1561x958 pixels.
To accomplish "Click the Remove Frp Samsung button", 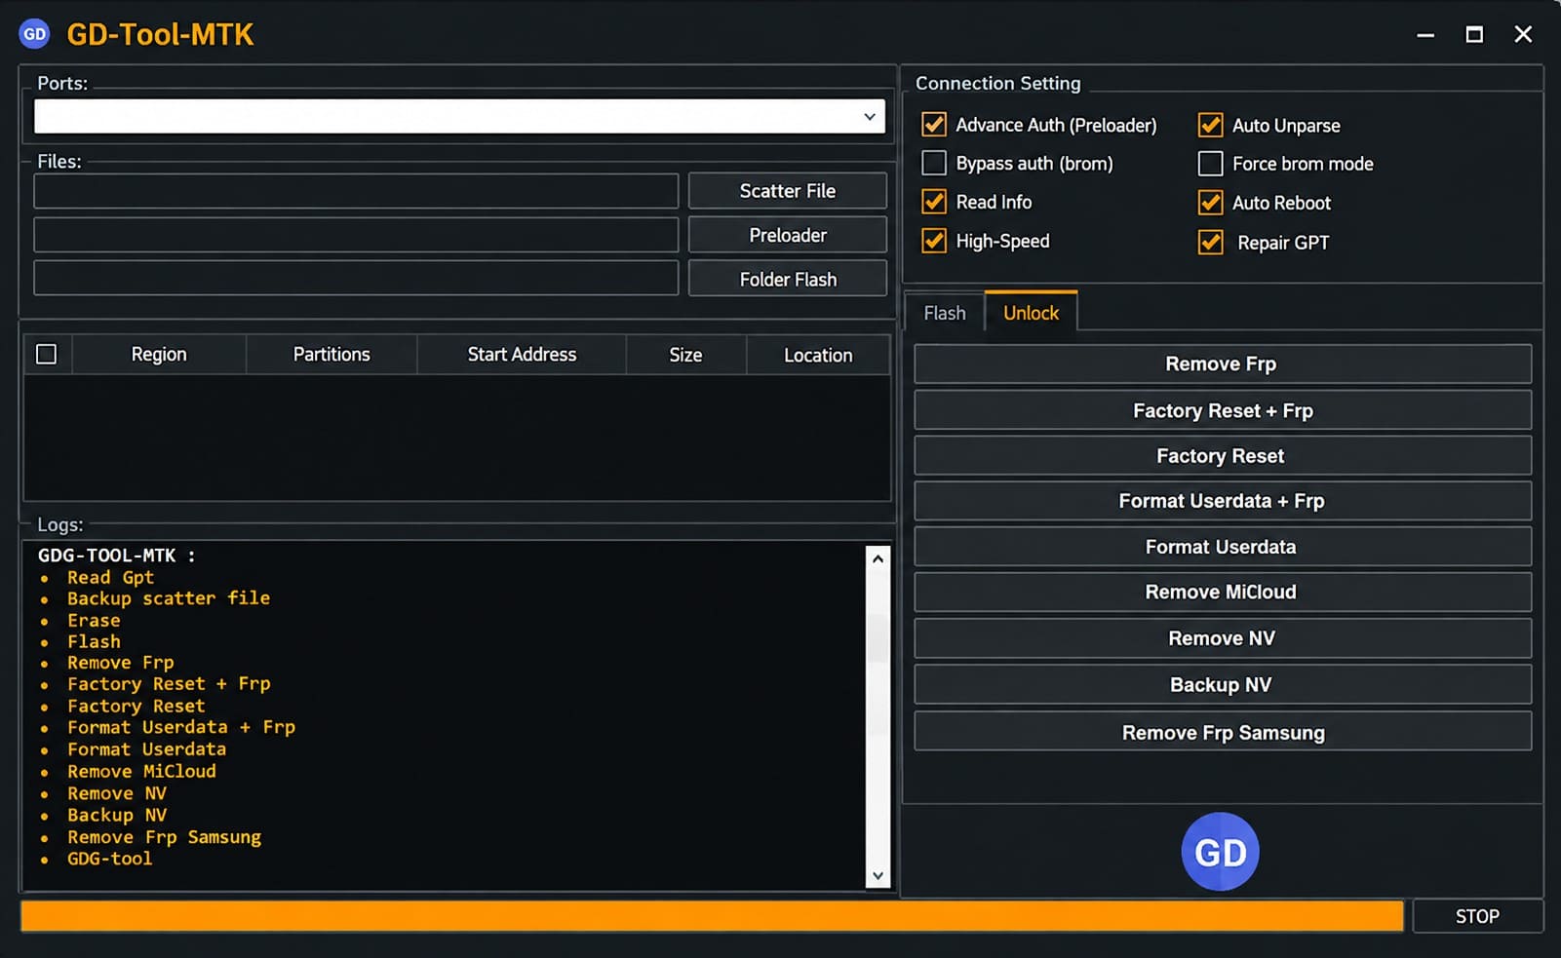I will [x=1223, y=732].
